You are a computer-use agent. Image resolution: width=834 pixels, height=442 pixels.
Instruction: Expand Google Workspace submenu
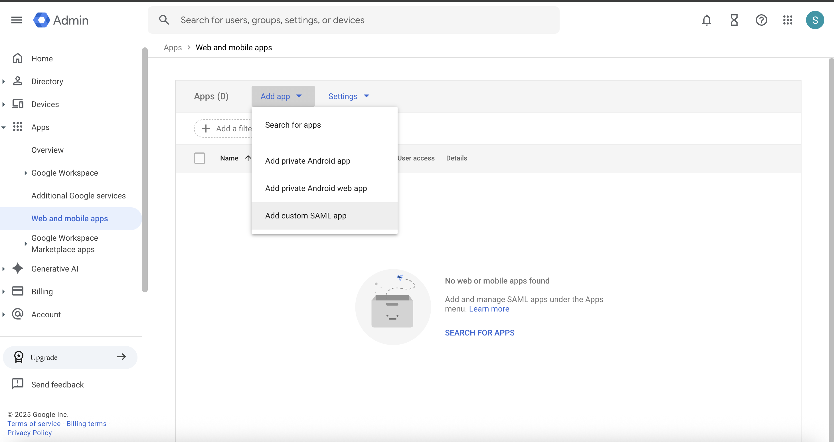pos(26,173)
